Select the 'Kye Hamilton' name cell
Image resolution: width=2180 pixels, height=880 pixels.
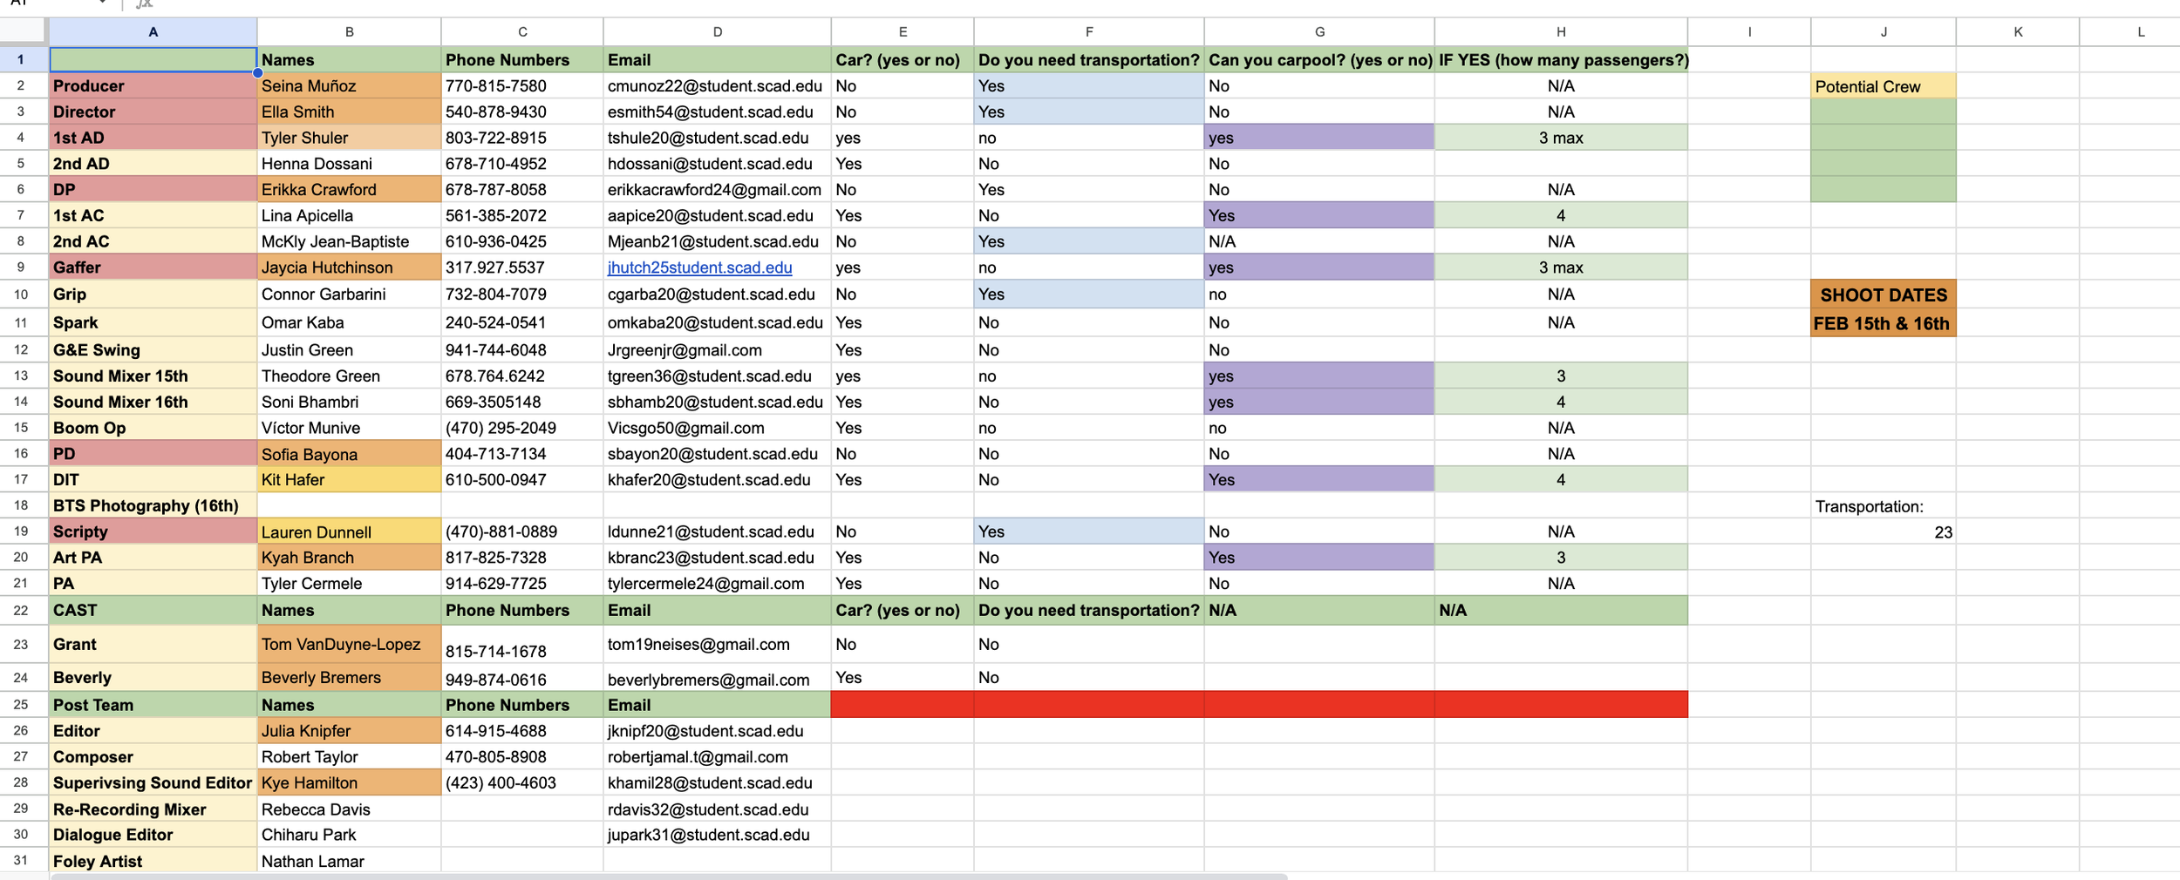point(349,782)
